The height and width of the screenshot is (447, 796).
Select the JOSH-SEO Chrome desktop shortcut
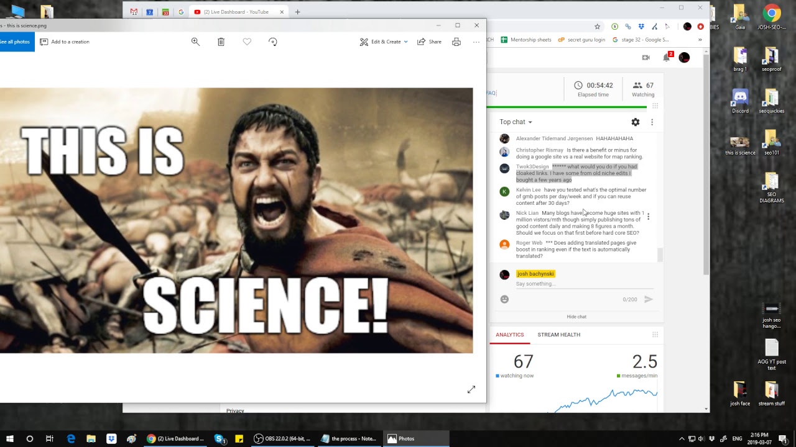coord(772,17)
